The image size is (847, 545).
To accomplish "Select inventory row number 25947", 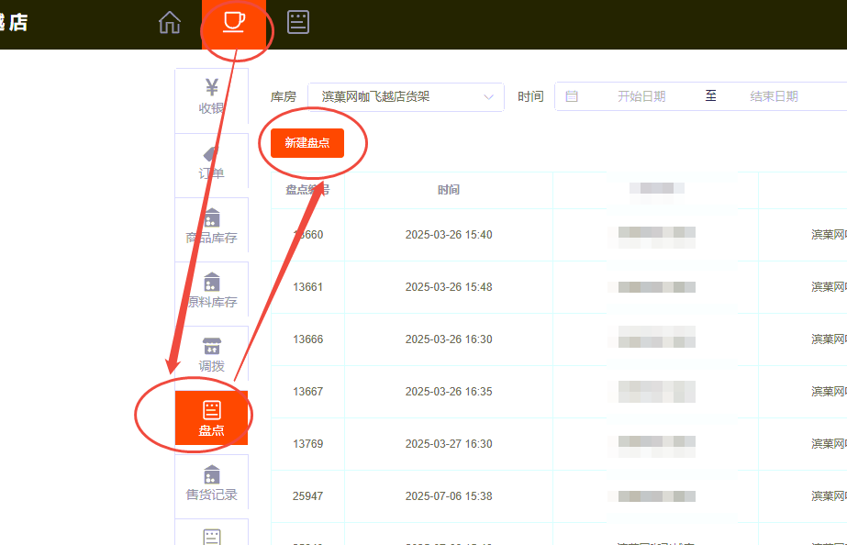I will coord(308,496).
